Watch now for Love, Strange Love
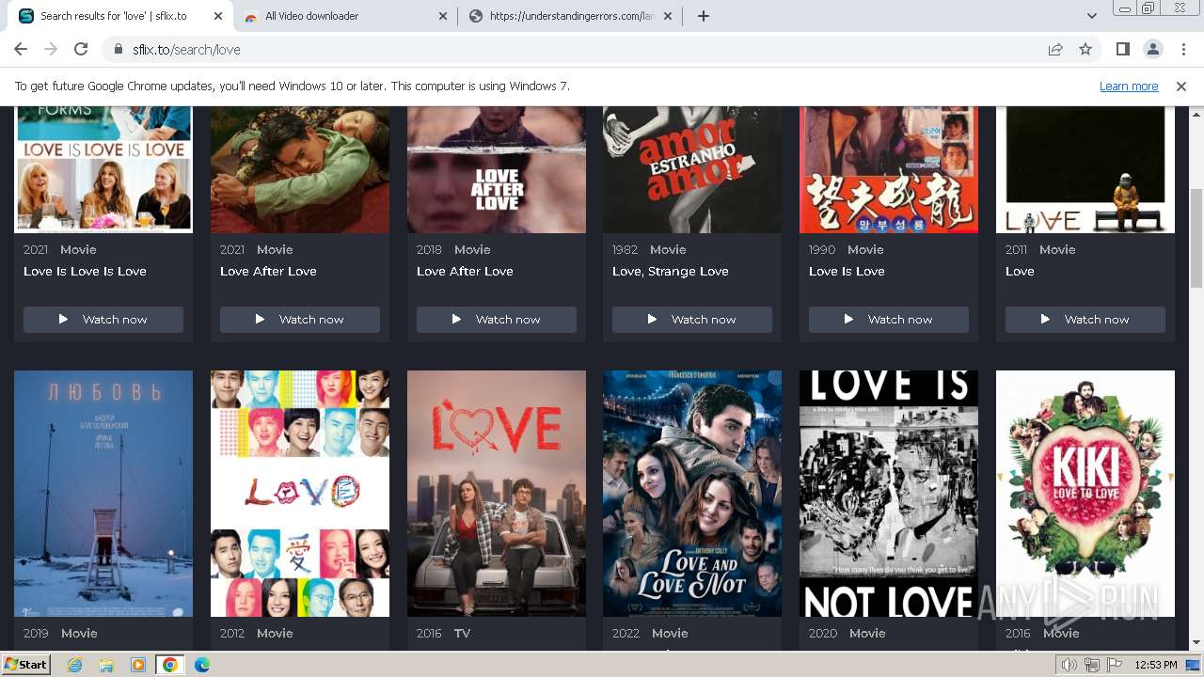1204x677 pixels. tap(692, 320)
